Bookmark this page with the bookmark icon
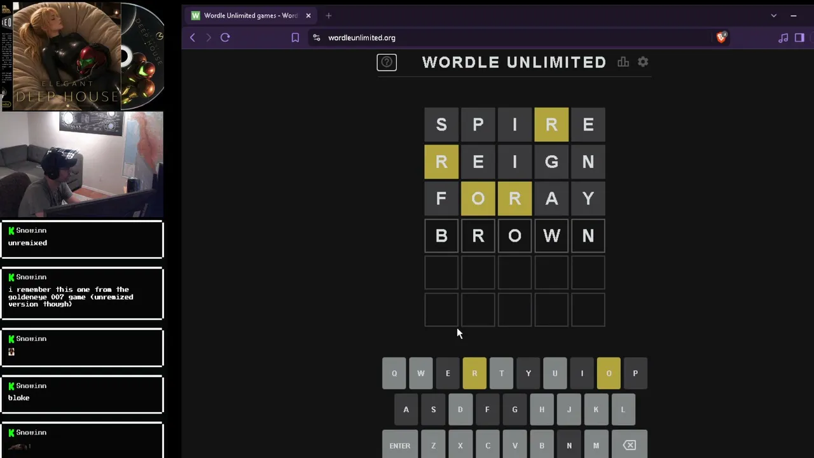The image size is (814, 458). (x=295, y=38)
